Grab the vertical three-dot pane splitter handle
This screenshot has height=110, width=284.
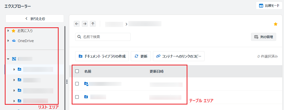[67, 82]
